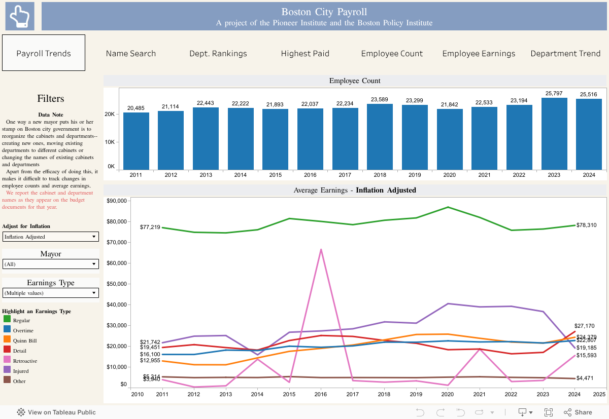Go to the Highest Paid page
The width and height of the screenshot is (609, 419).
pos(305,53)
